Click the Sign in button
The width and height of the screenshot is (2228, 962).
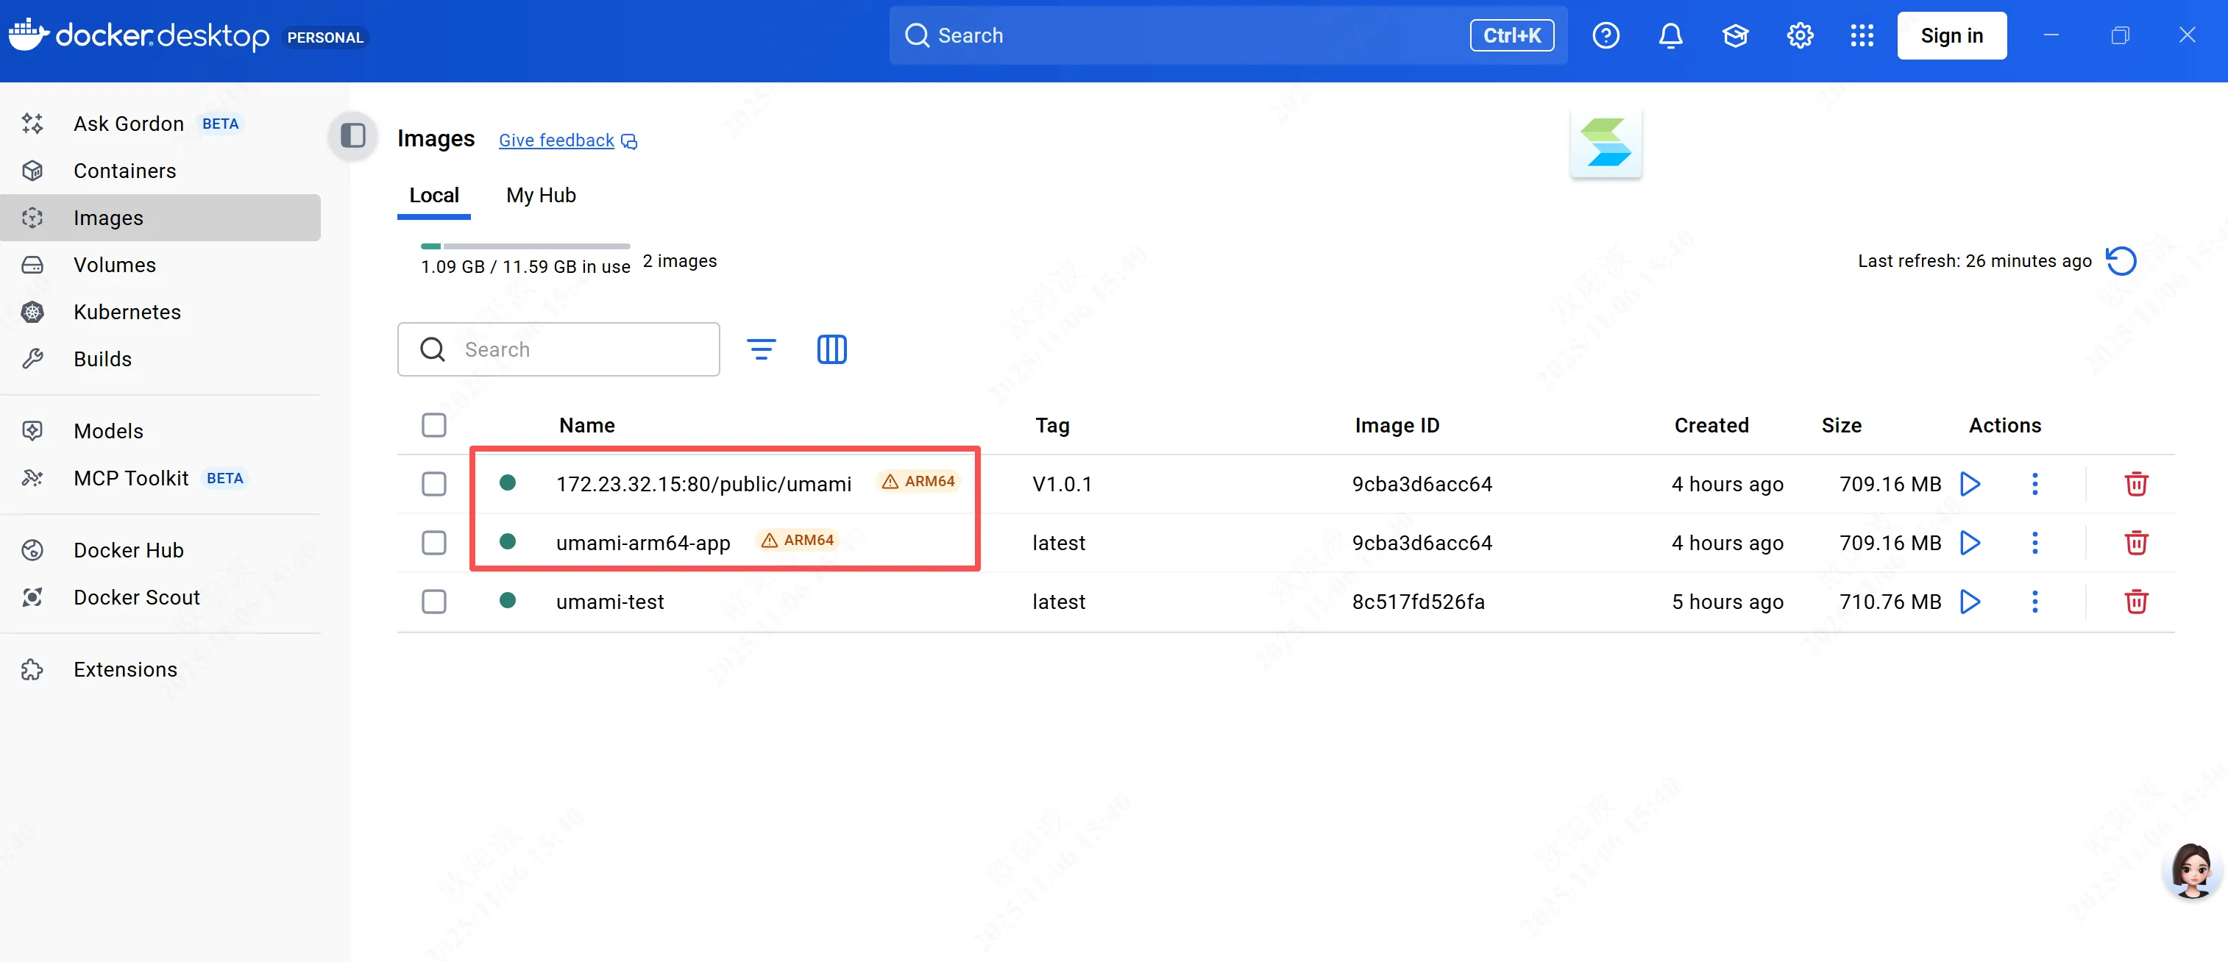[1951, 35]
